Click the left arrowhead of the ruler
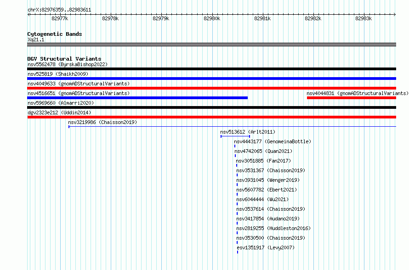 28,15
